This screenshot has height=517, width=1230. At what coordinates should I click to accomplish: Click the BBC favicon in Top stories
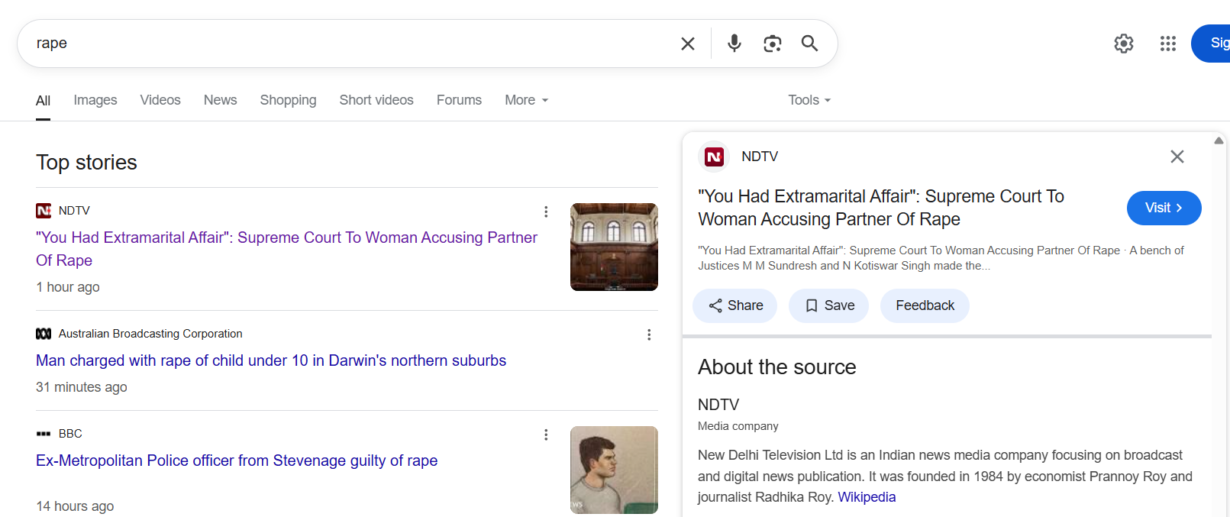pos(44,434)
